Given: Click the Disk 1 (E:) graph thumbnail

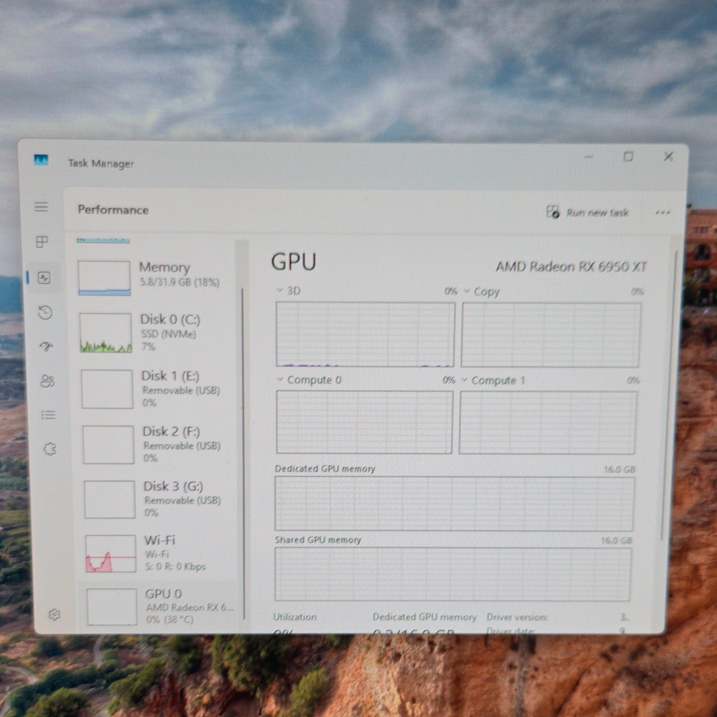Looking at the screenshot, I should coord(107,389).
